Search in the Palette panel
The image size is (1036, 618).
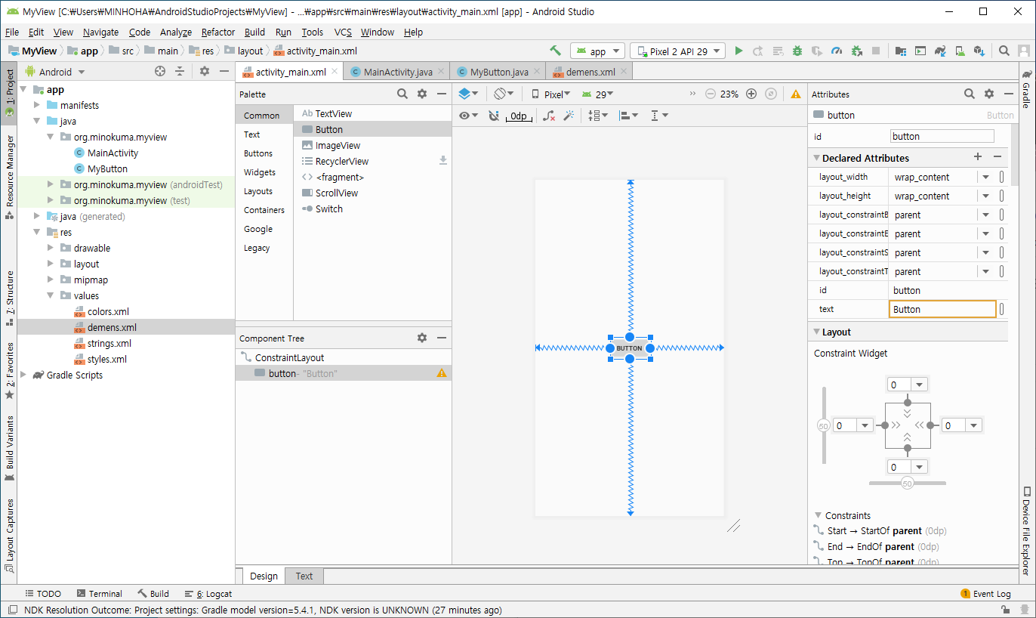pos(403,94)
